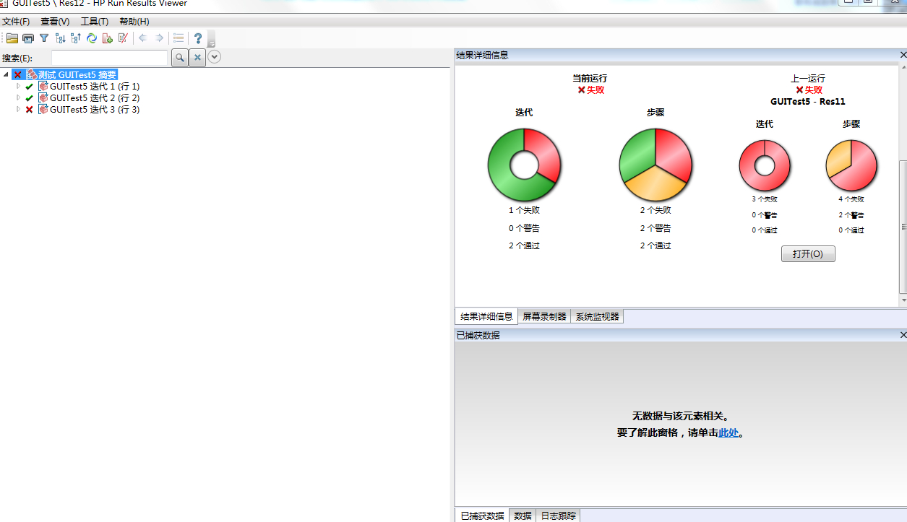Image resolution: width=907 pixels, height=522 pixels.
Task: Expand the GUITest5 迭代 3 node
Action: [19, 110]
